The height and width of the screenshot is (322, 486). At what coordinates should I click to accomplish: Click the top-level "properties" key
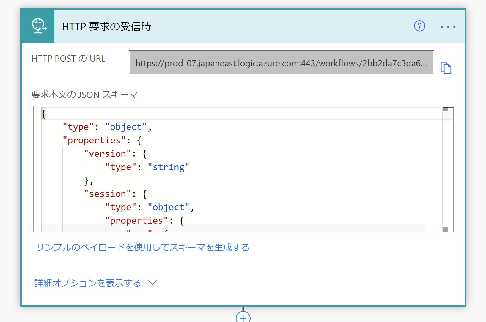pos(94,140)
